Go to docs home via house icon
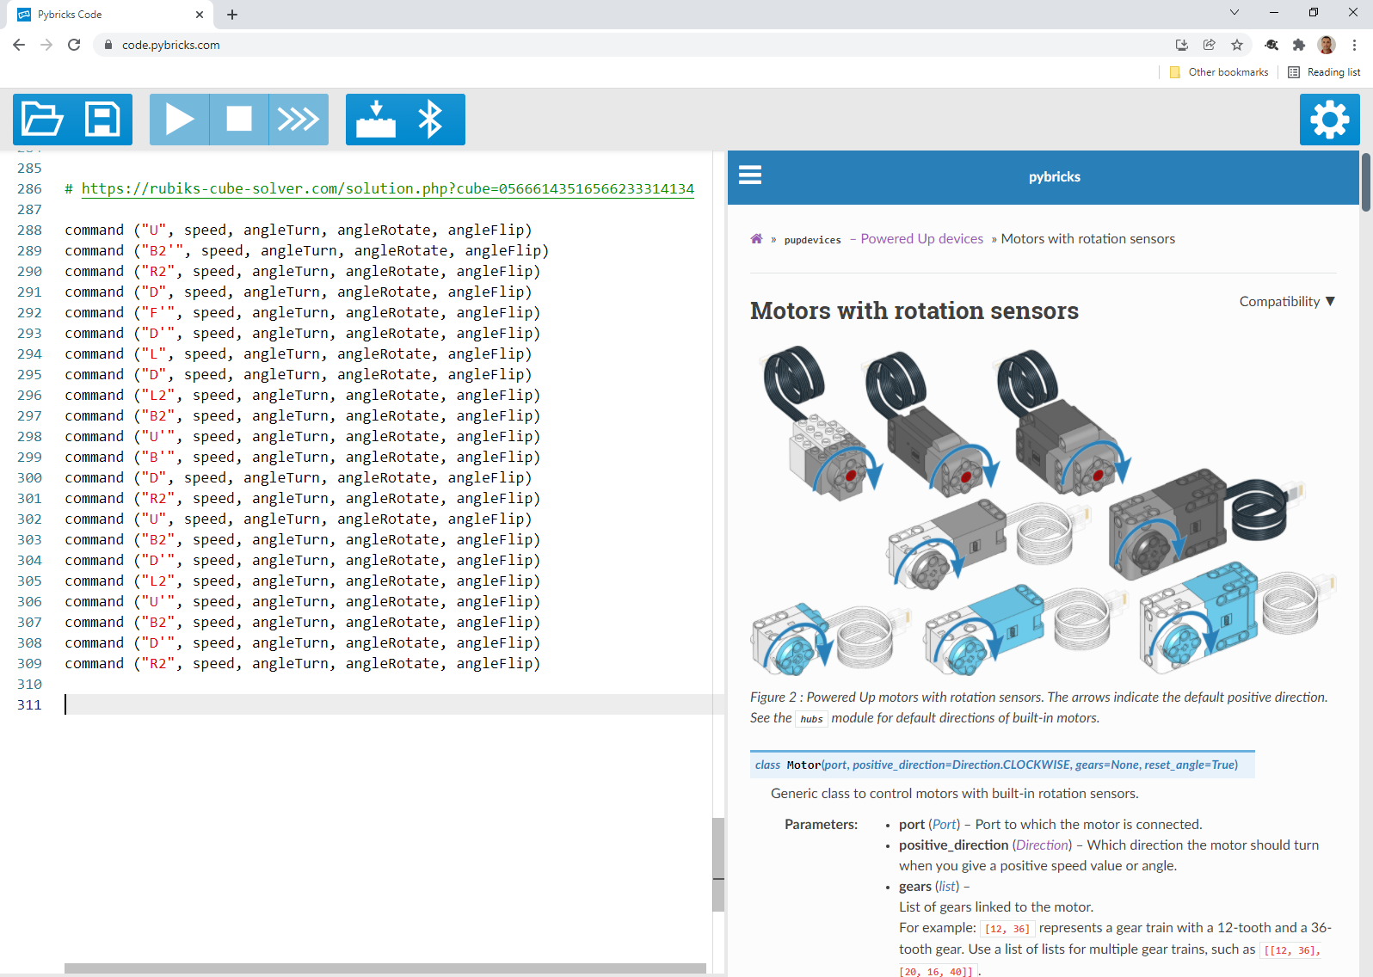1373x977 pixels. (x=756, y=239)
